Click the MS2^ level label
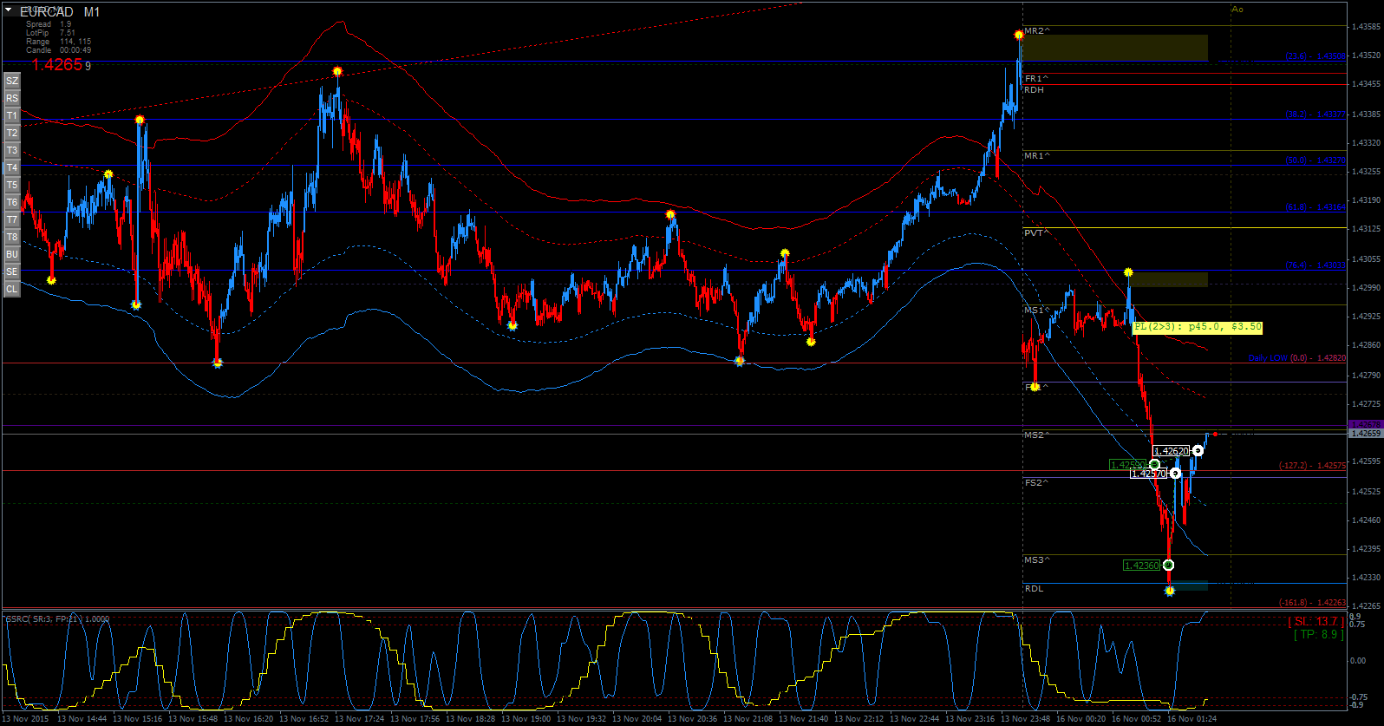 click(1037, 435)
